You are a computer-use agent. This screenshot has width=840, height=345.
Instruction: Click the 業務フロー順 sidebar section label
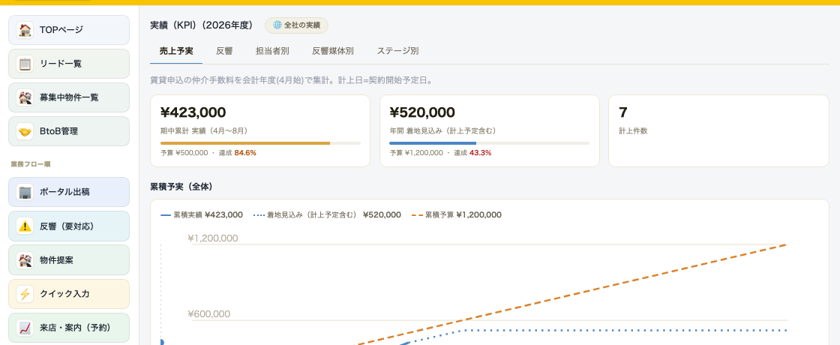31,164
